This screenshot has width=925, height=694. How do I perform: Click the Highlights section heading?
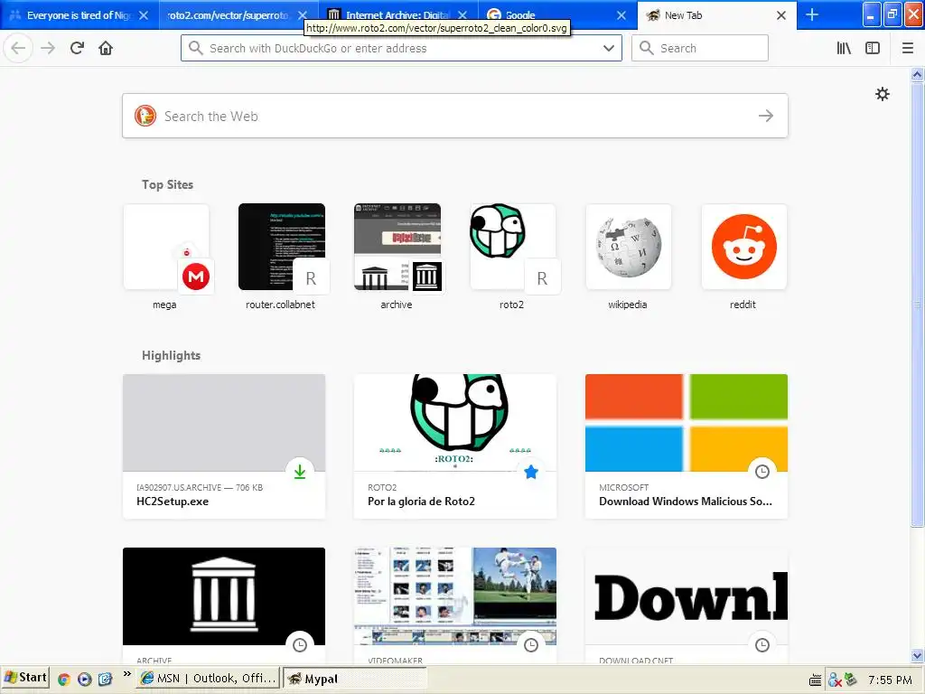coord(171,355)
